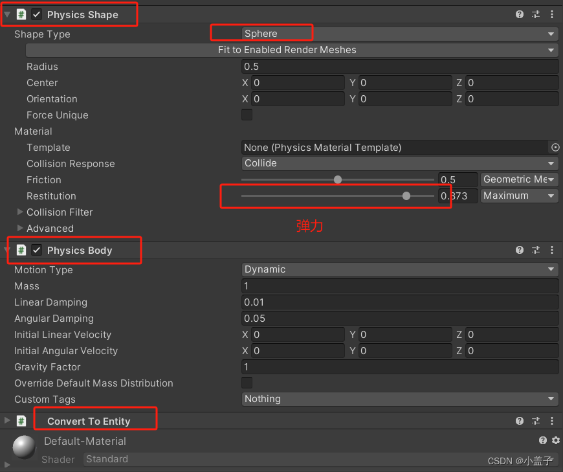Viewport: 563px width, 472px height.
Task: Click the Physics Body presets icon
Action: (536, 250)
